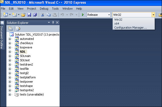The image size is (162, 107).
Task: Expand the testdraw2 project node
Action: [x=10, y=65]
